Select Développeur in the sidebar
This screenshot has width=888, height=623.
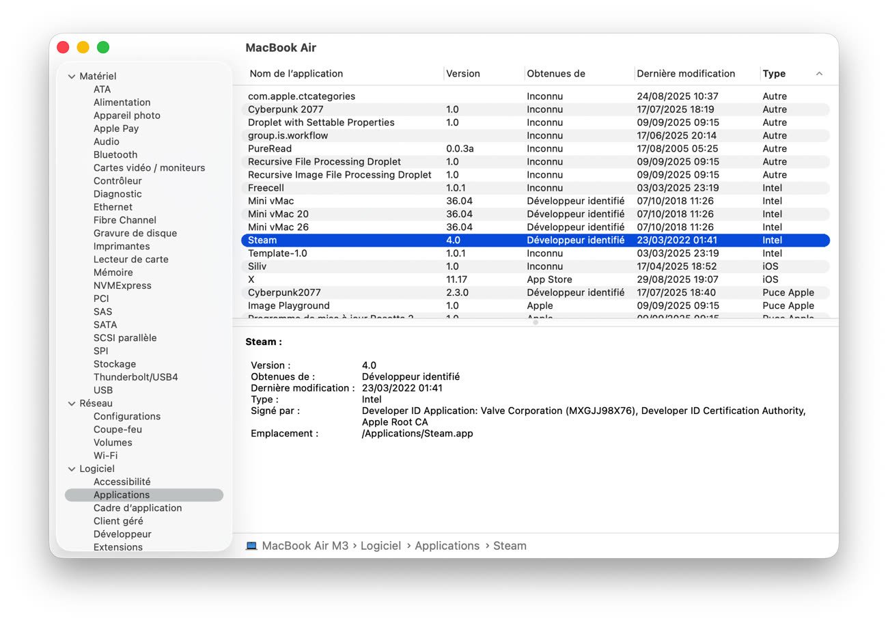tap(122, 534)
